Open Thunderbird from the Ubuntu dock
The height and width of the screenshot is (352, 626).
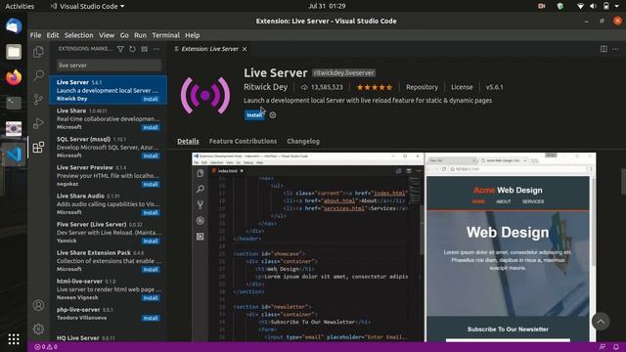coord(14,26)
